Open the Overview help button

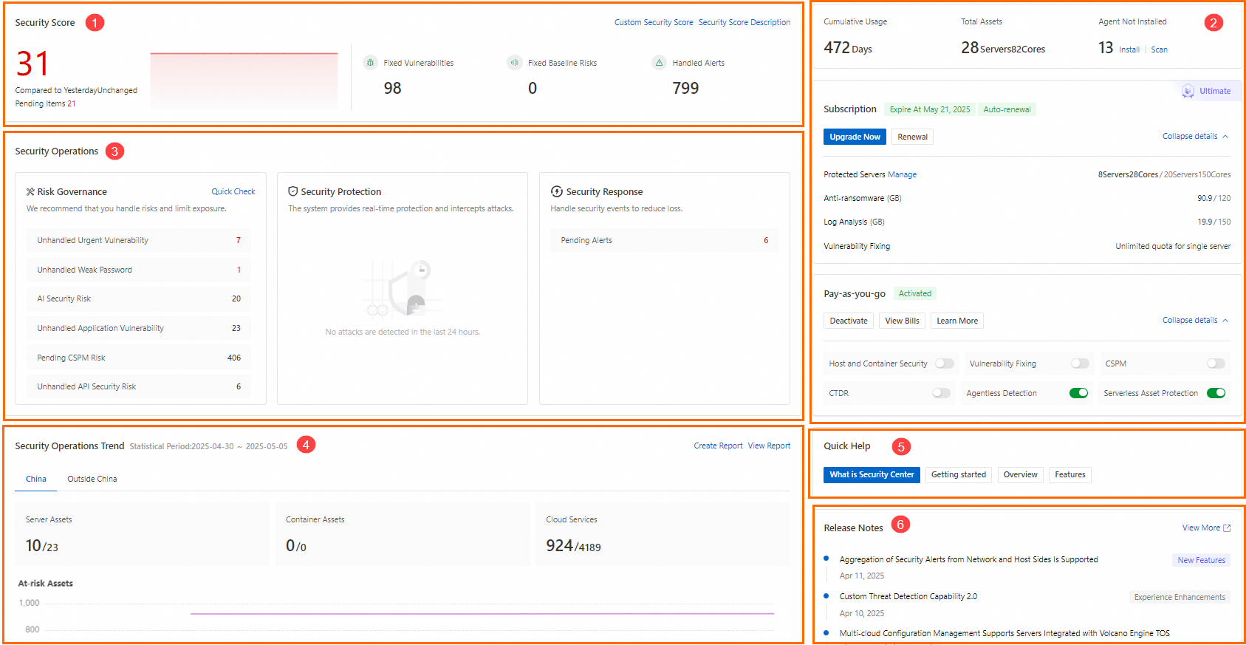click(x=1020, y=474)
